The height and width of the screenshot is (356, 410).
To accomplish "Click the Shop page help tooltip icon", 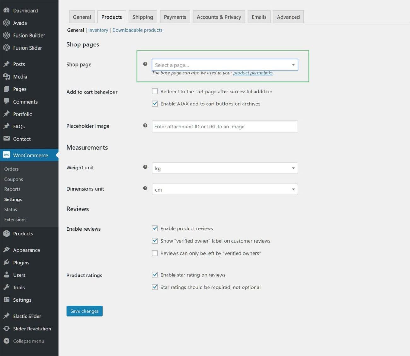I will (x=145, y=64).
